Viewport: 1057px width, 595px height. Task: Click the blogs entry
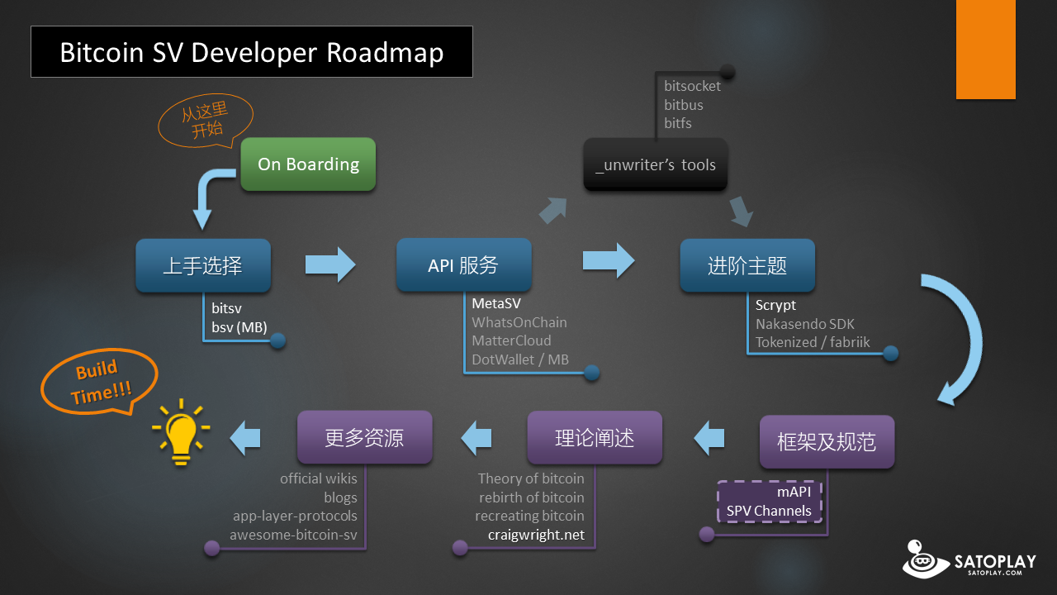tap(340, 497)
